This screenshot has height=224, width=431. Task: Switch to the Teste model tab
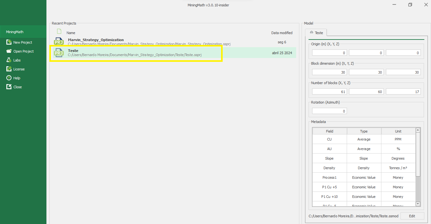point(316,33)
